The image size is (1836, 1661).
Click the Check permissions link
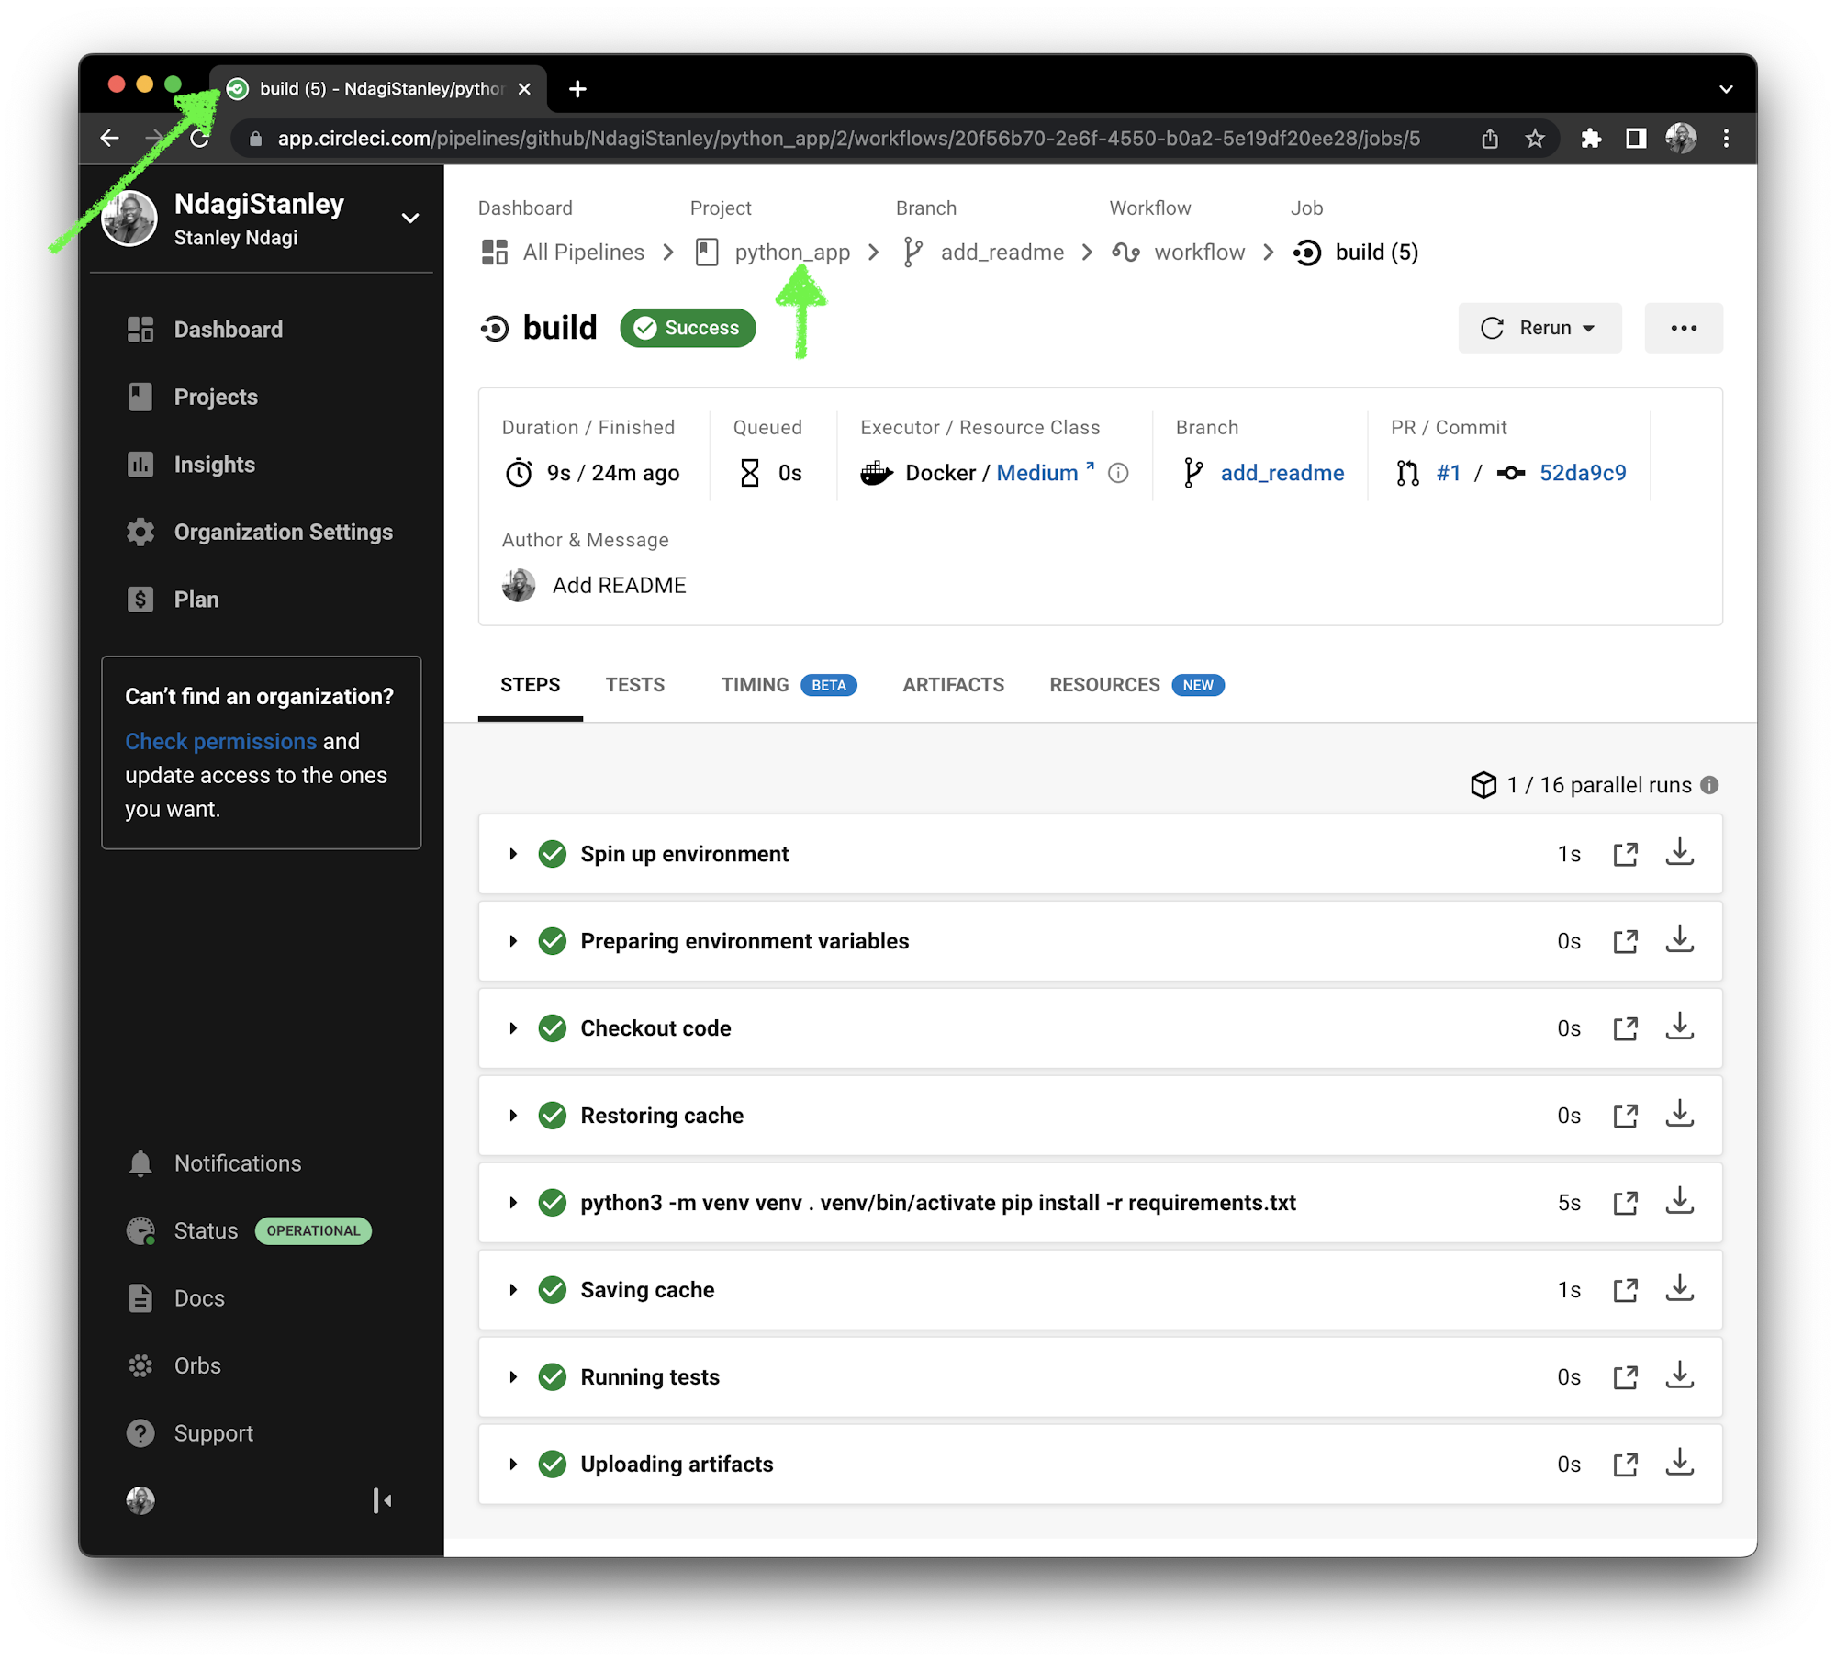[220, 741]
